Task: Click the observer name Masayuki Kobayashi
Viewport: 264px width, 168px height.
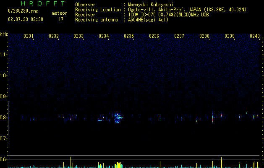Action: coord(150,5)
